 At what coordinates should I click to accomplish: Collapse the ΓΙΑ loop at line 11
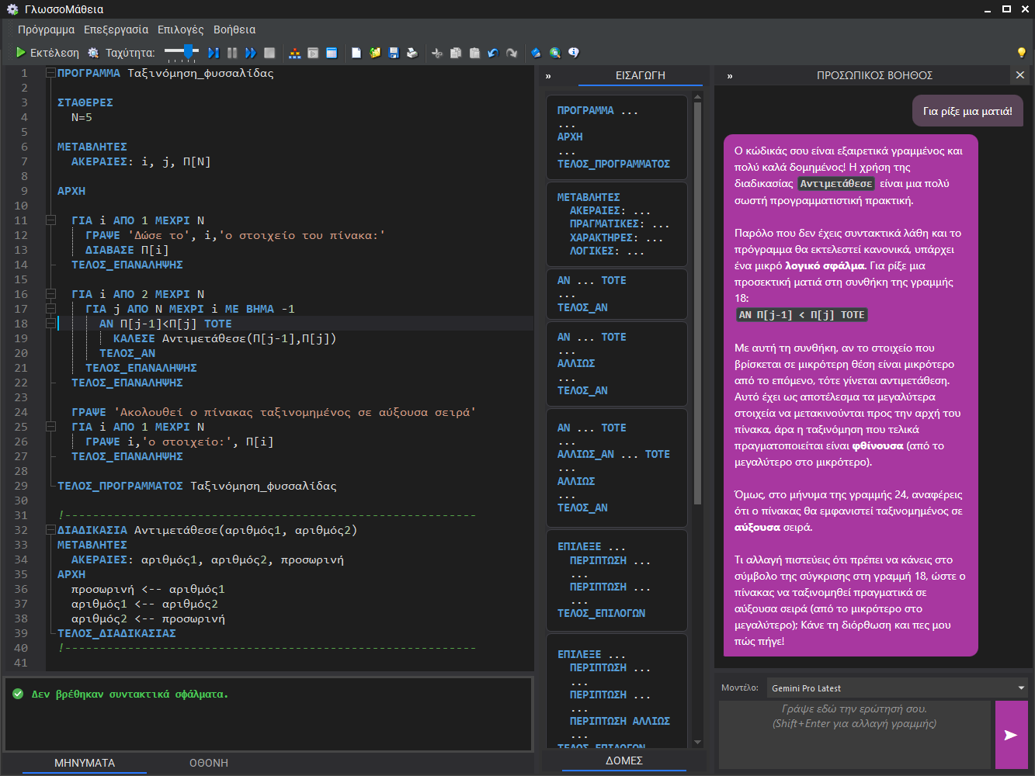(x=50, y=220)
